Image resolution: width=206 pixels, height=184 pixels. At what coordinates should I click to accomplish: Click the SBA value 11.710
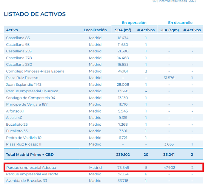tap(123, 105)
